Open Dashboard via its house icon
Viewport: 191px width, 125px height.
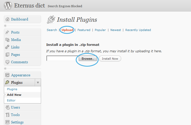click(7, 19)
